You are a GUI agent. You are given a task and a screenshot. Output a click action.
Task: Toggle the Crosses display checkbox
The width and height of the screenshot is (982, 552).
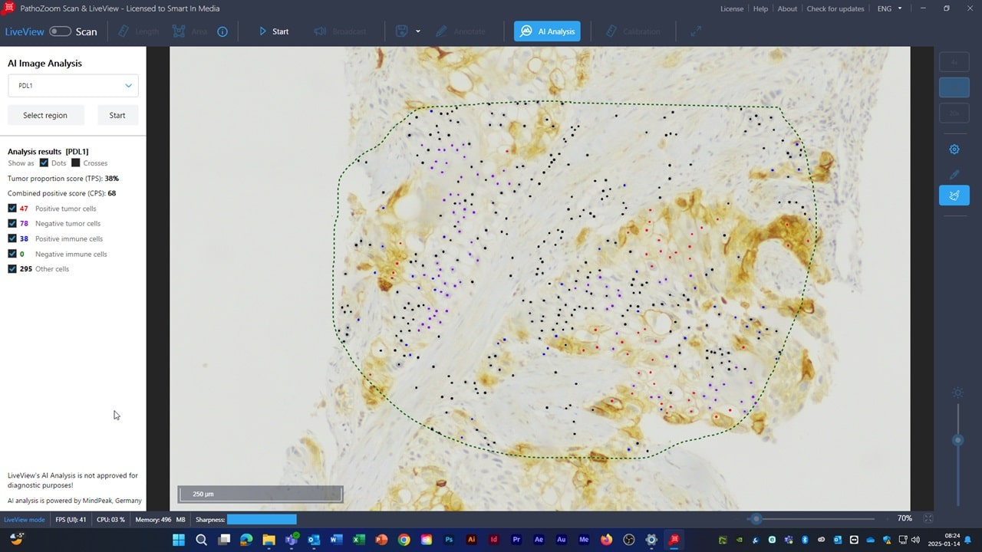75,163
